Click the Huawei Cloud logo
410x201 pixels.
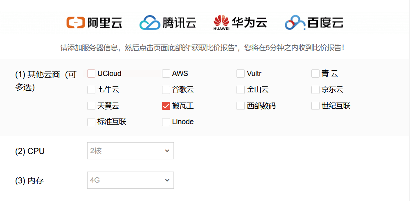click(240, 22)
